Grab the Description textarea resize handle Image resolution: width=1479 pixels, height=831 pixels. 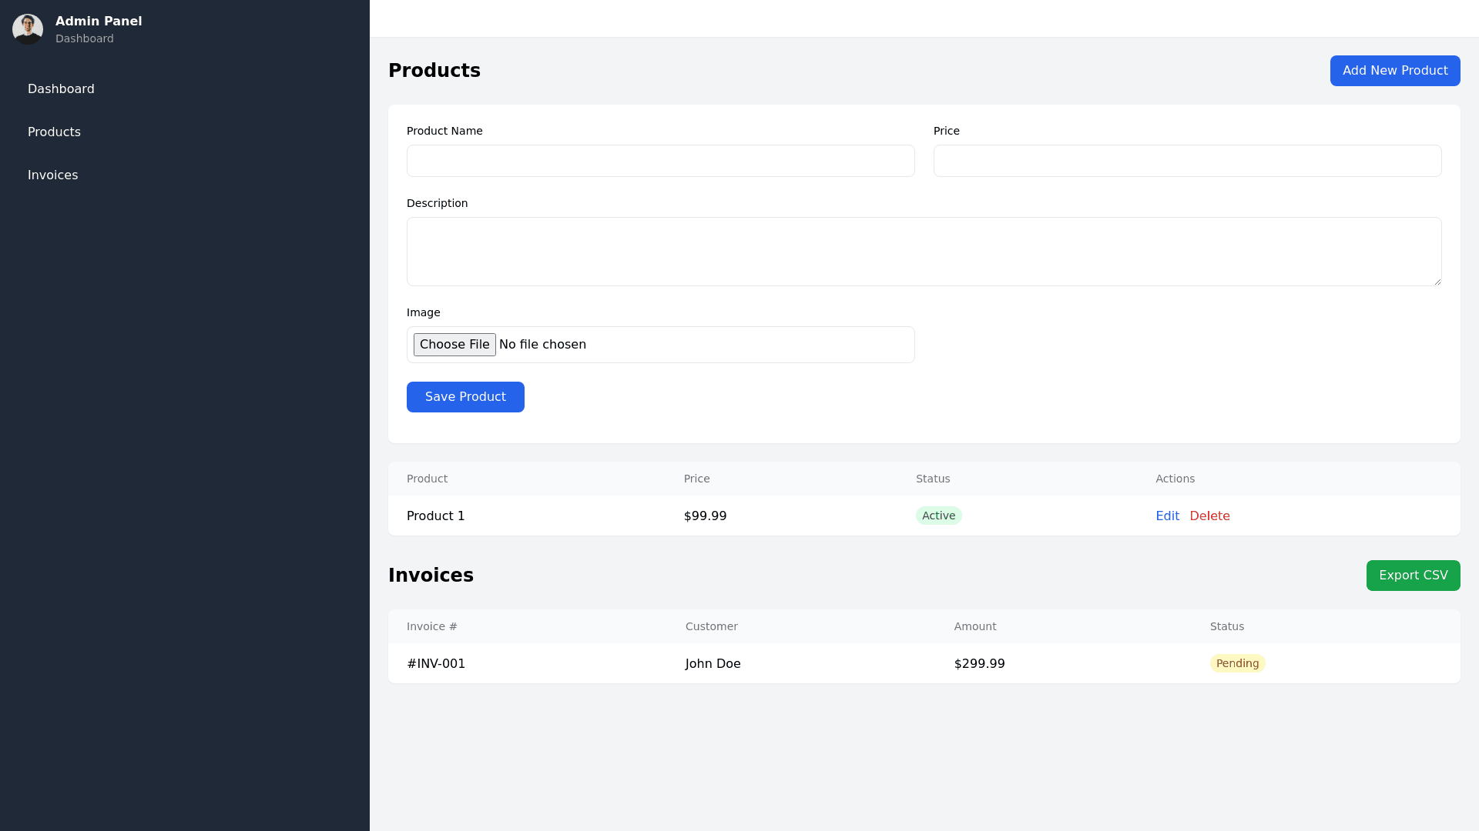click(x=1437, y=282)
